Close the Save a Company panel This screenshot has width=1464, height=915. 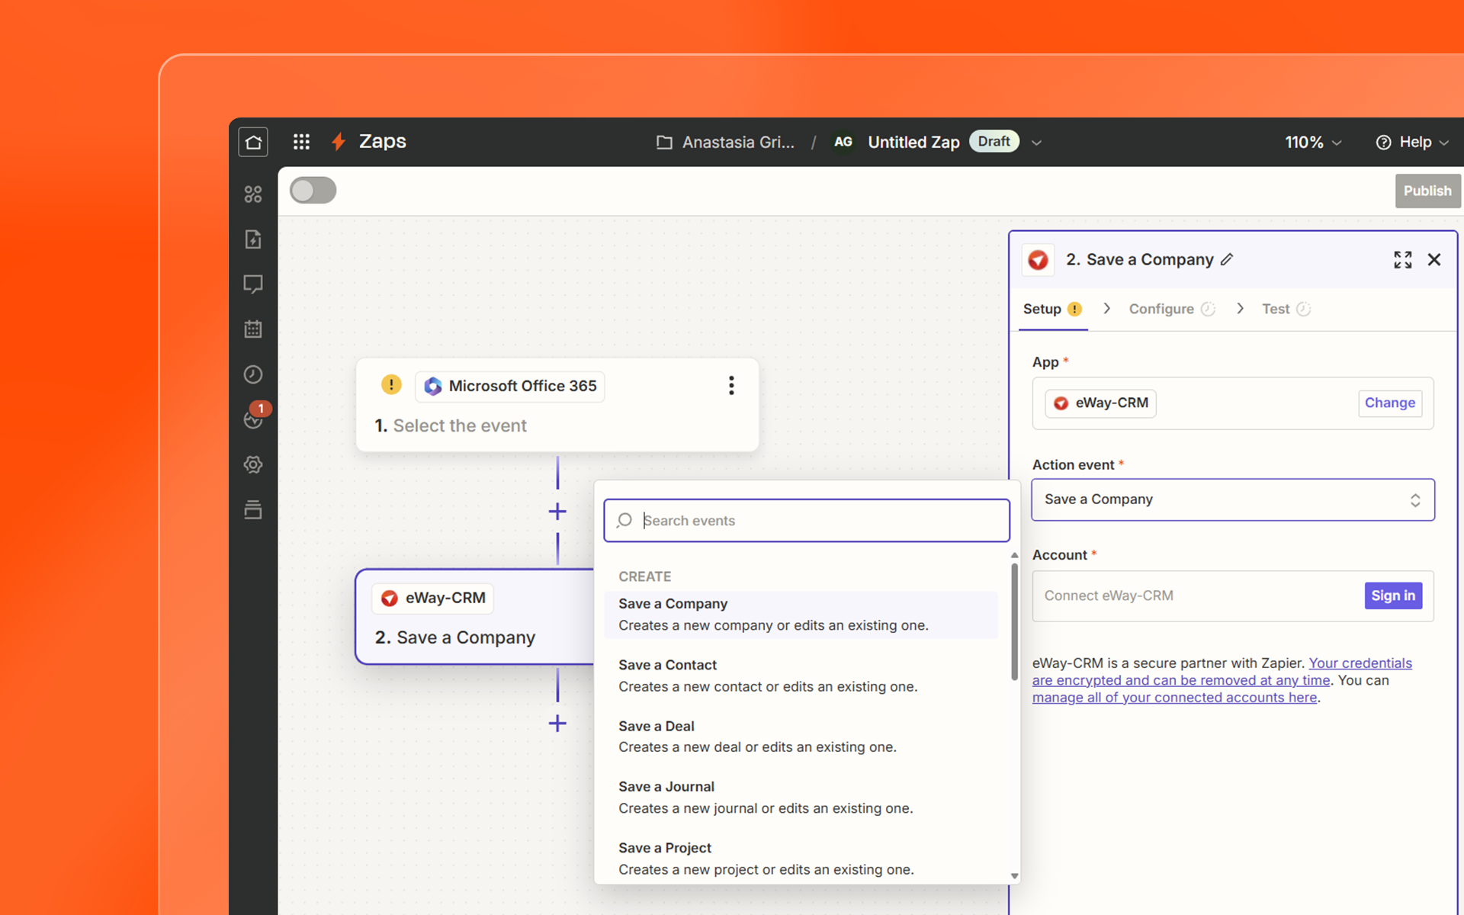(1434, 260)
